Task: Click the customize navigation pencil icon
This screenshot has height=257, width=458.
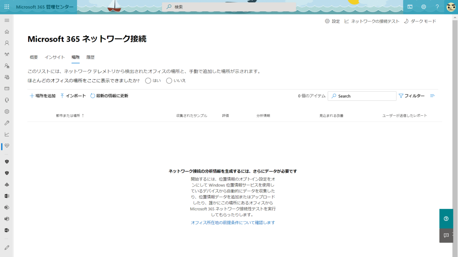Action: 7,247
